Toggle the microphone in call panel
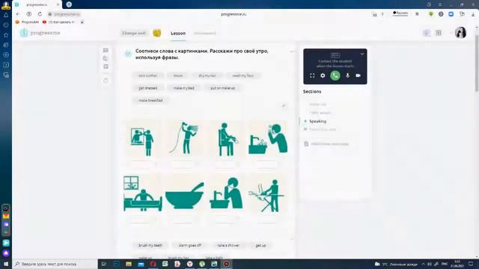 [x=347, y=75]
